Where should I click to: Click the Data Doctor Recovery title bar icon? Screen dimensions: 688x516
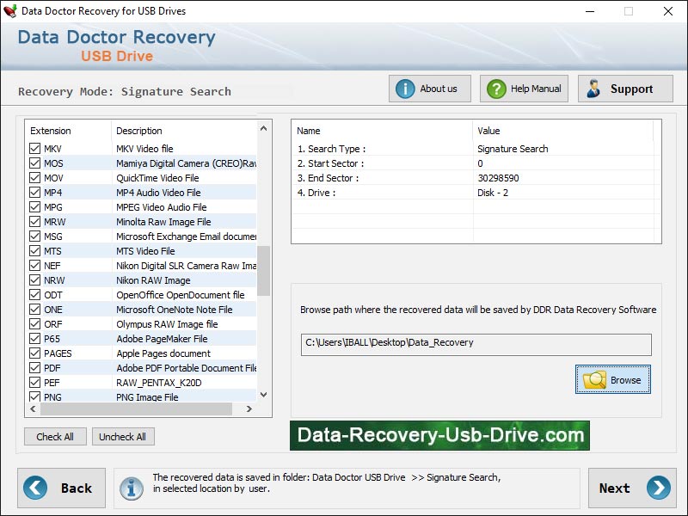point(9,11)
